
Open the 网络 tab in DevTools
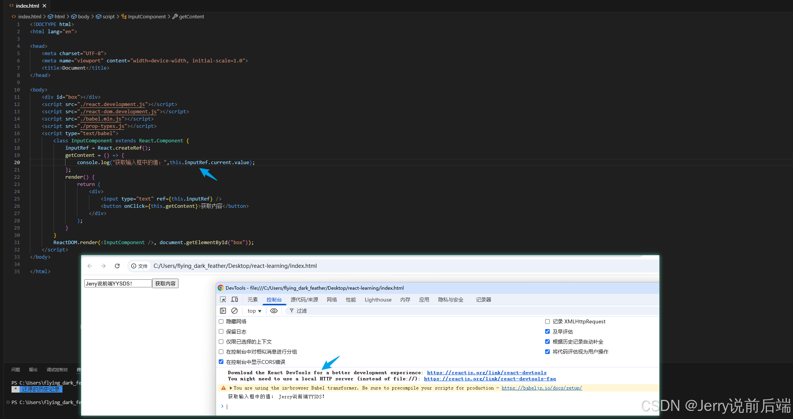click(x=332, y=300)
